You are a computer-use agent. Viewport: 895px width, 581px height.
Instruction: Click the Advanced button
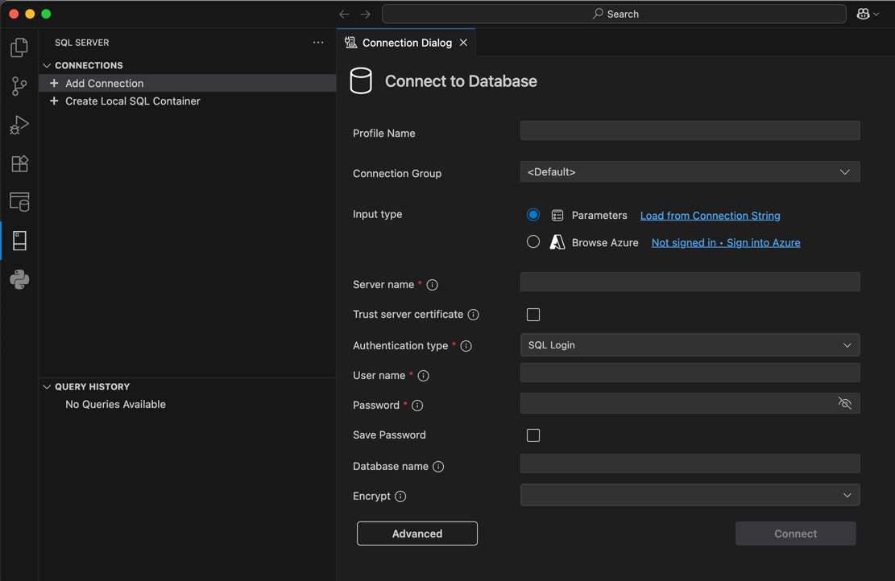[x=416, y=534]
